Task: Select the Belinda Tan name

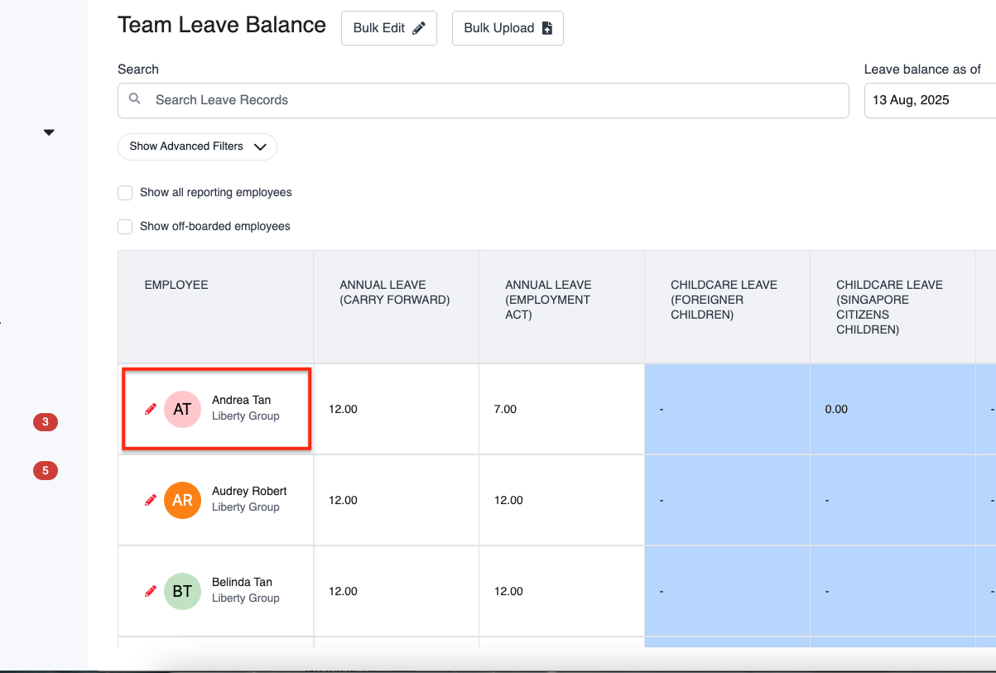Action: click(x=242, y=583)
